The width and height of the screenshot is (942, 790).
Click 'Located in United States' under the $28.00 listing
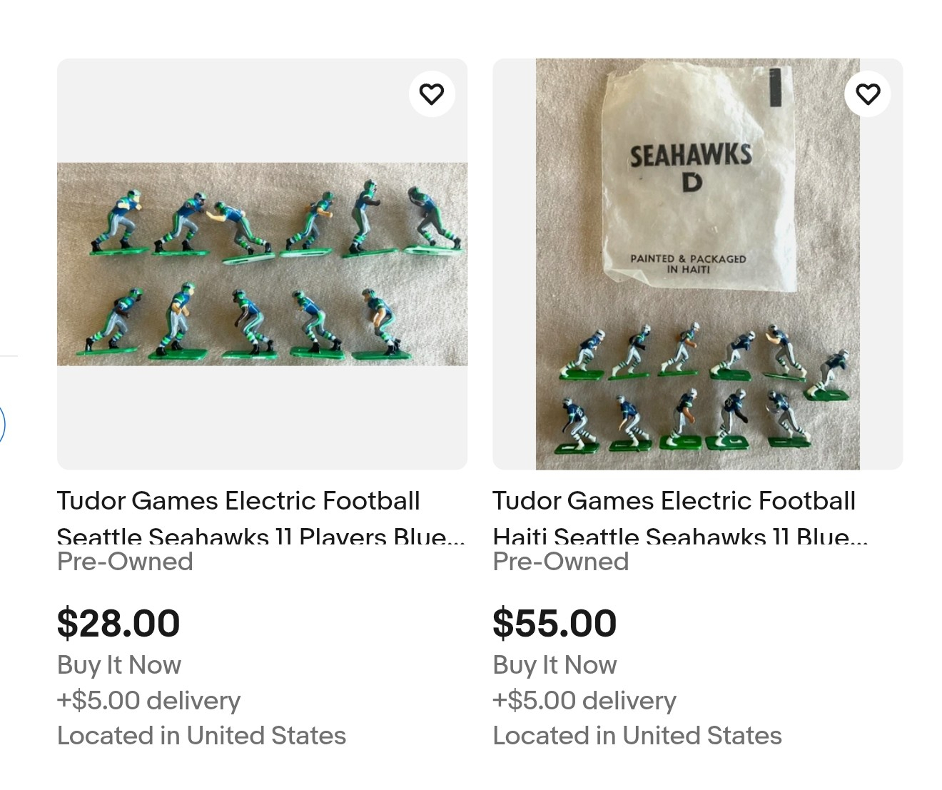(x=201, y=736)
